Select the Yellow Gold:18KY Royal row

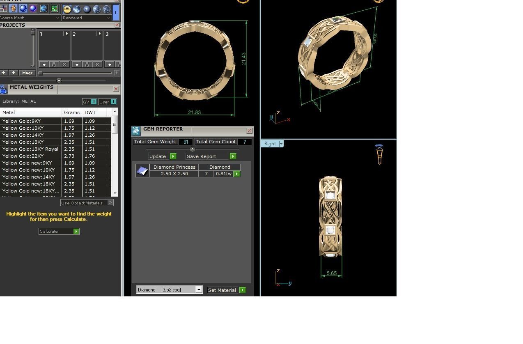55,149
